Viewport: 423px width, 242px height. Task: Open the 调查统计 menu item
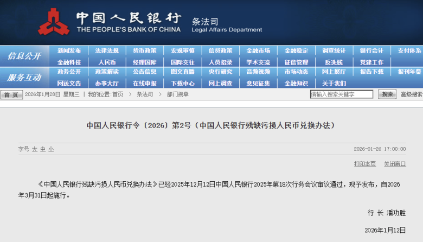point(334,50)
